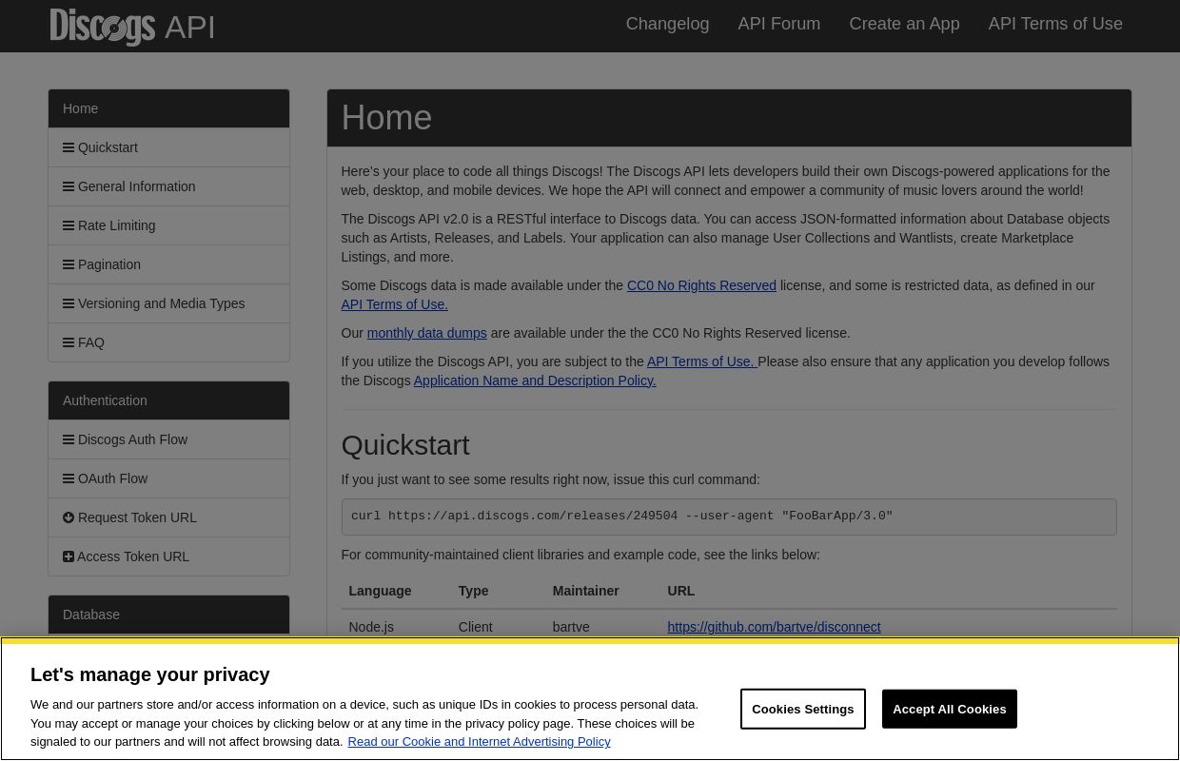Screen dimensions: 1180x761
Task: Open the FAQ sidebar entry
Action: 169,342
